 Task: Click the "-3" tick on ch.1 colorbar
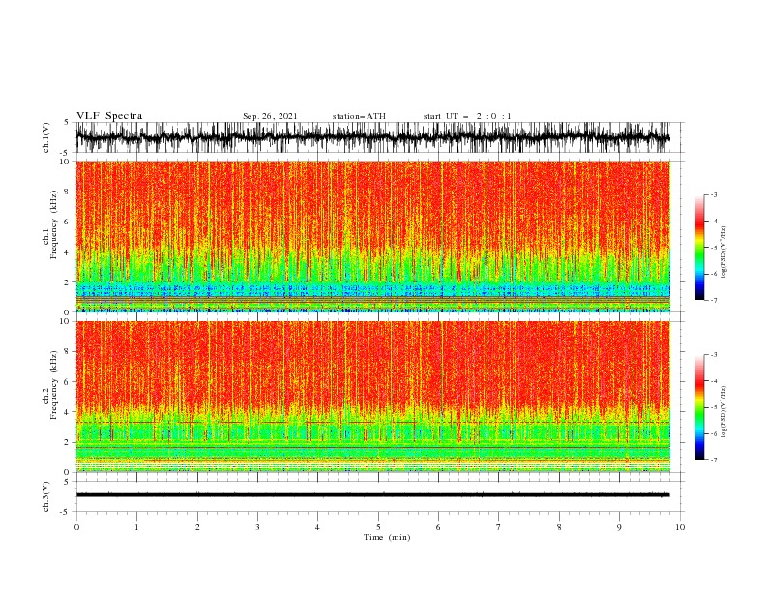tap(714, 194)
